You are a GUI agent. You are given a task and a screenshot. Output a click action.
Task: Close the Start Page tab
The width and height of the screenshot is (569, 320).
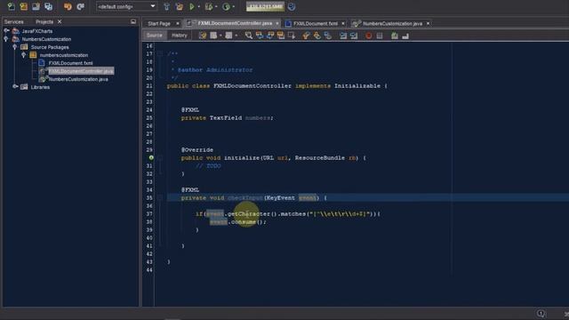(178, 24)
